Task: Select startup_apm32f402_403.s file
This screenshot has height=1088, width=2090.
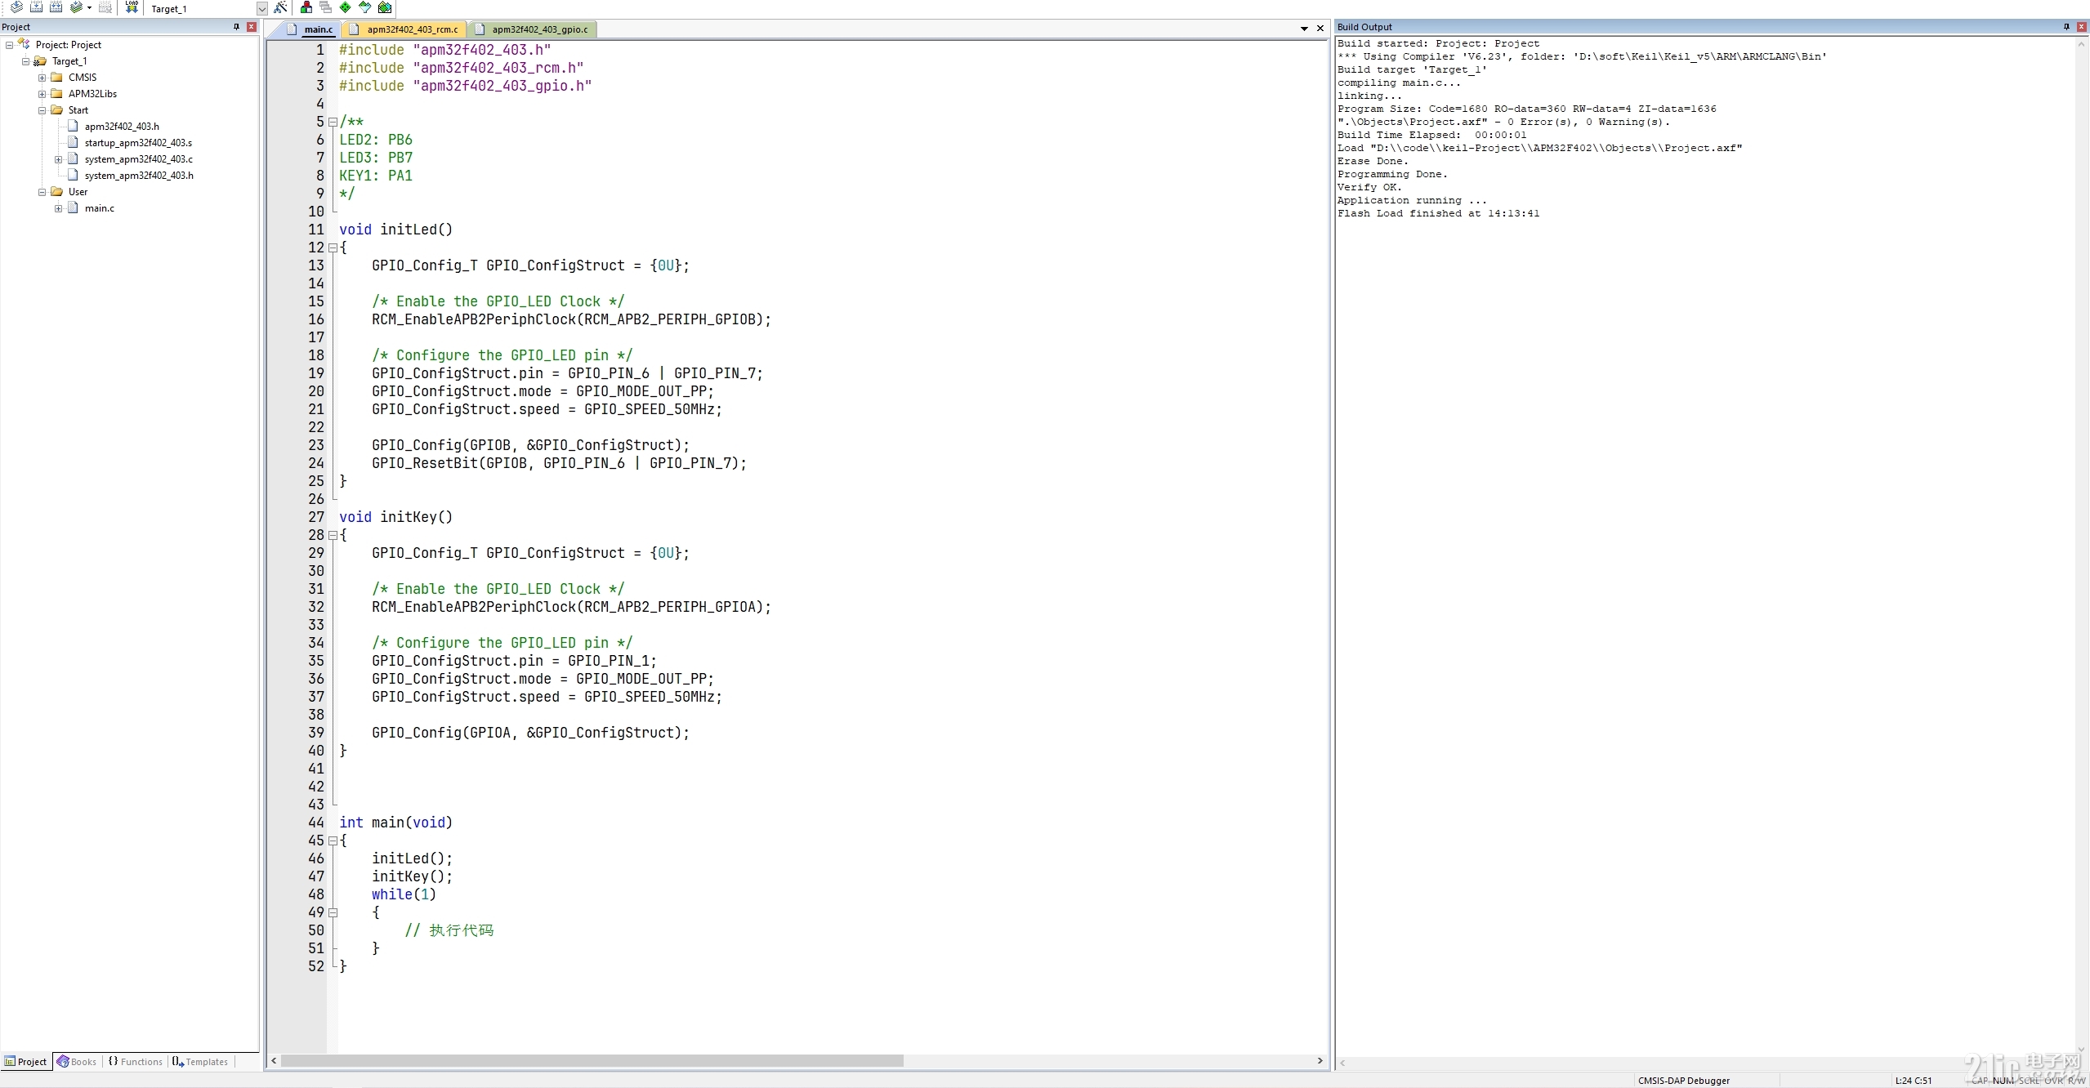Action: (x=138, y=143)
